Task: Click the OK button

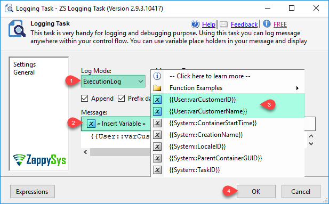Action: pyautogui.click(x=256, y=191)
